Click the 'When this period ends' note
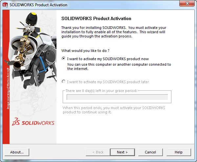 coord(114,110)
